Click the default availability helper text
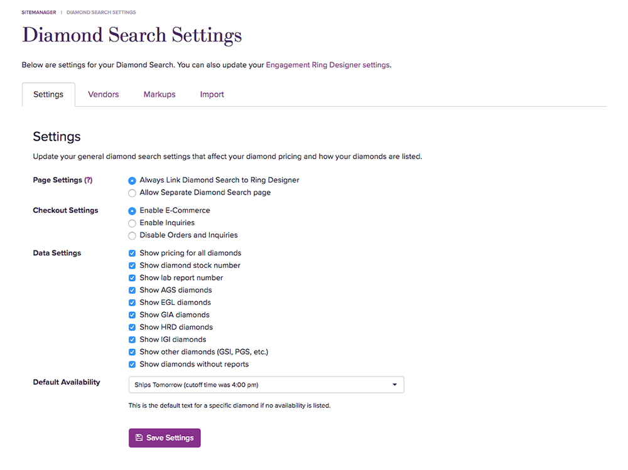This screenshot has width=628, height=470. [x=229, y=405]
